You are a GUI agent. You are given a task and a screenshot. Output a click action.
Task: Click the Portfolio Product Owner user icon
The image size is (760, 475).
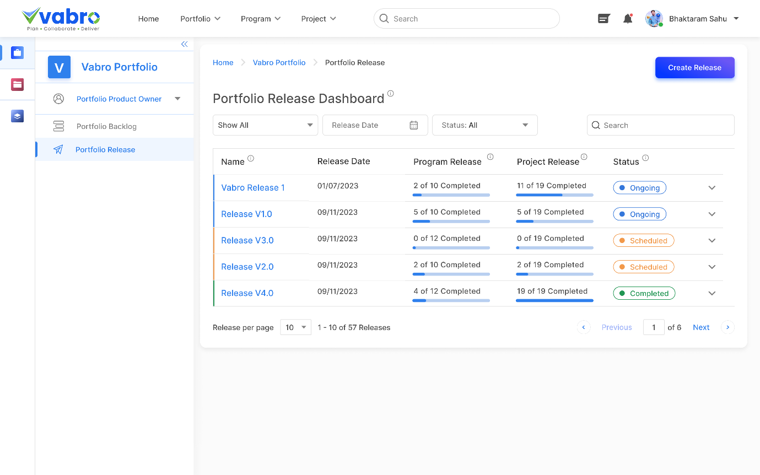(x=58, y=99)
